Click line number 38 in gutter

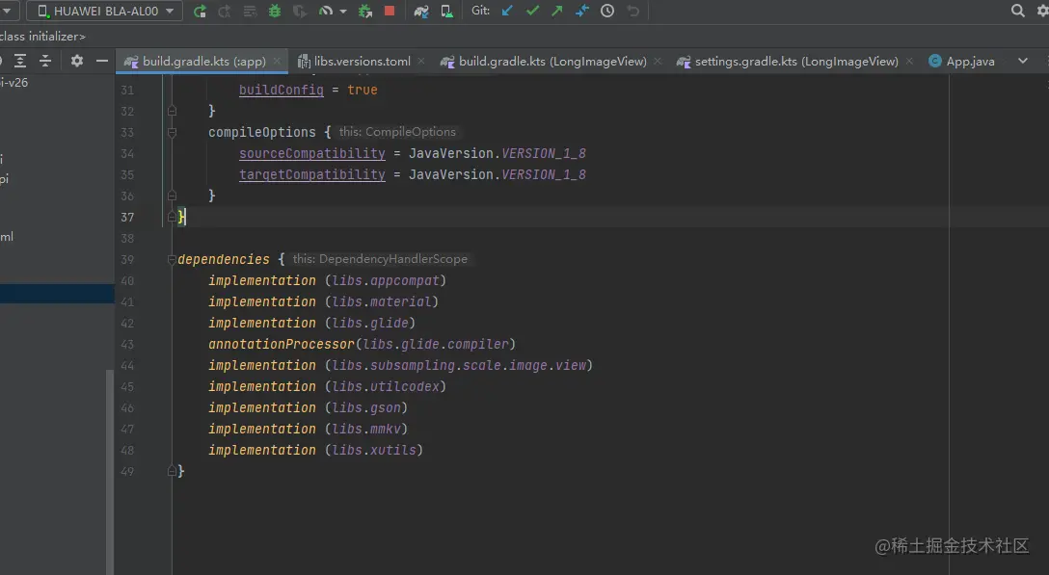(127, 238)
